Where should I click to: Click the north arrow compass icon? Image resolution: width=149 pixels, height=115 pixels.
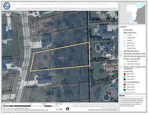click(68, 109)
